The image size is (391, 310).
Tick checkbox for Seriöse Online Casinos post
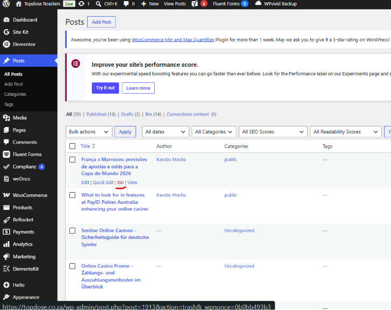[72, 231]
